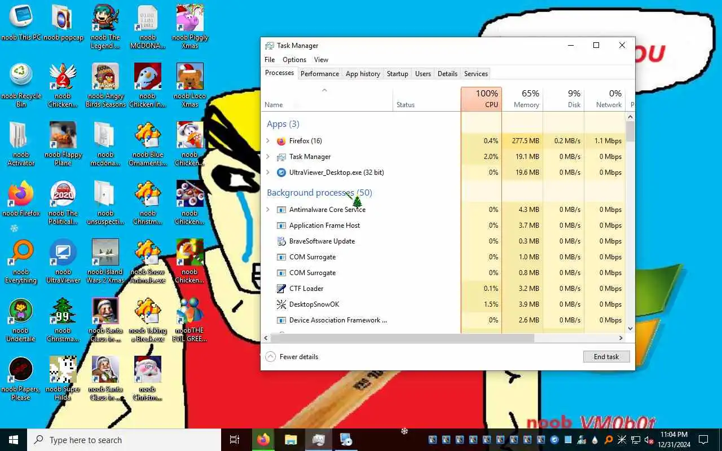Open noob This PC desktop icon
Viewport: 722px width, 451px height.
[x=21, y=23]
